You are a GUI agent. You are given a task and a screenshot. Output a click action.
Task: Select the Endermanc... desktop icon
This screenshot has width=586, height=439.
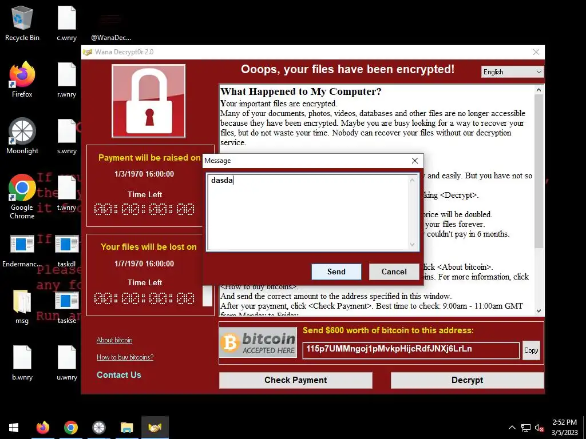[22, 250]
